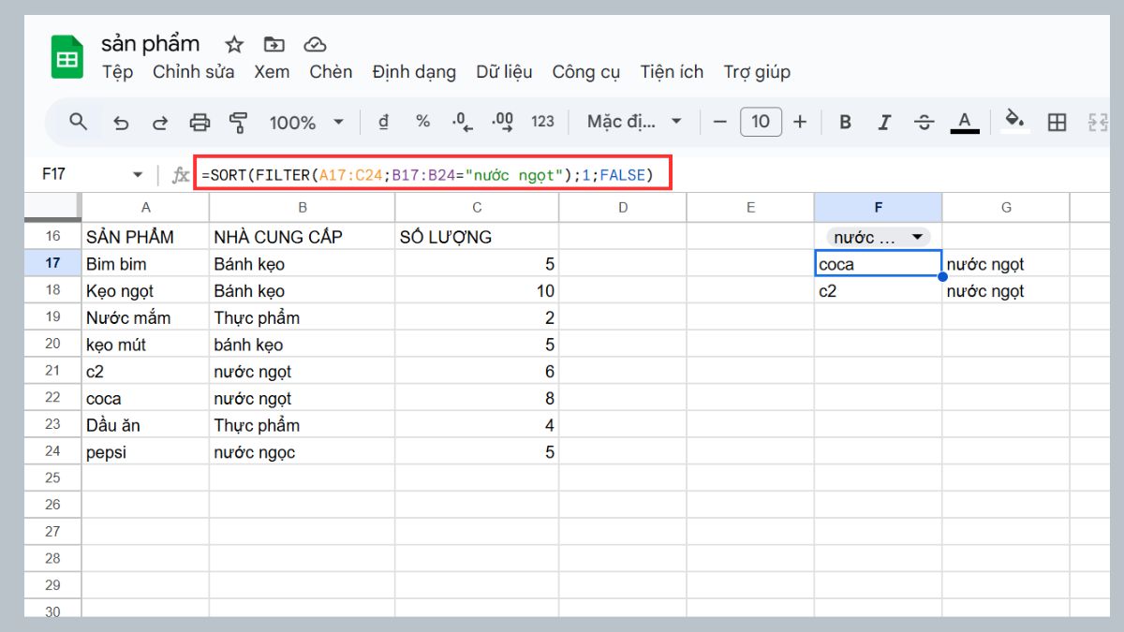Increase decimal places
The image size is (1124, 632).
tap(502, 122)
